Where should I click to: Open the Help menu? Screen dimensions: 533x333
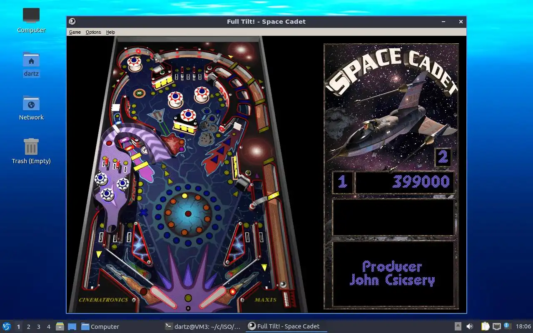coord(110,32)
